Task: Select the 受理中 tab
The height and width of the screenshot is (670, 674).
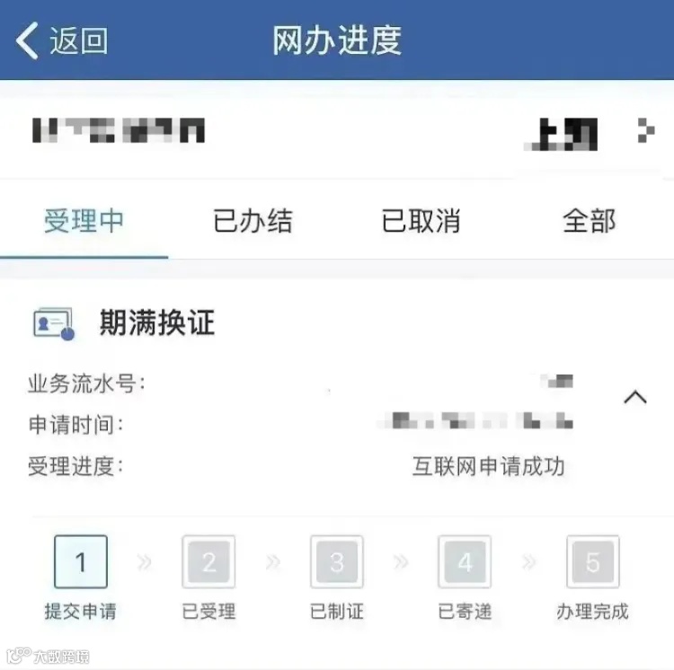Action: [x=84, y=221]
